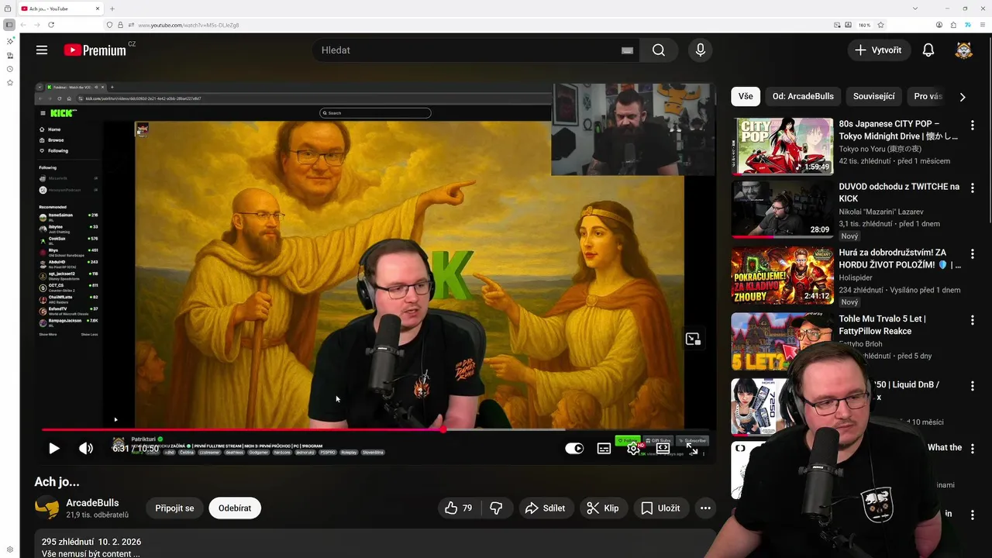Open the browser extensions puzzle icon
Image resolution: width=992 pixels, height=558 pixels.
pos(953,25)
